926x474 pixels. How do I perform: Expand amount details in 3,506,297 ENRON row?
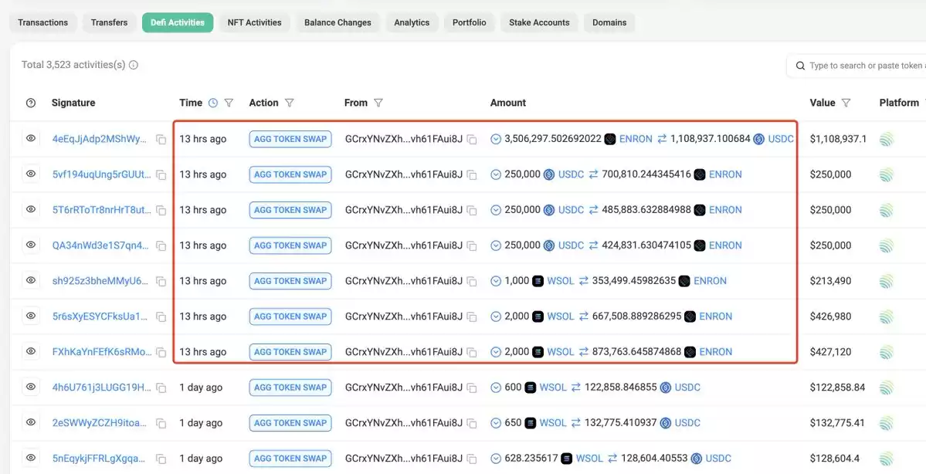[496, 139]
